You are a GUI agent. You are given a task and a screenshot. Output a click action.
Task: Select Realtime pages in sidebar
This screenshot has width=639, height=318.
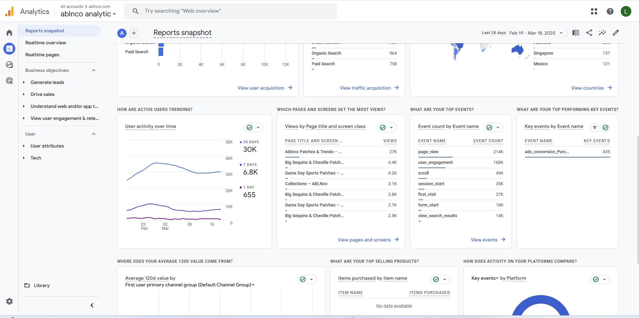(42, 55)
